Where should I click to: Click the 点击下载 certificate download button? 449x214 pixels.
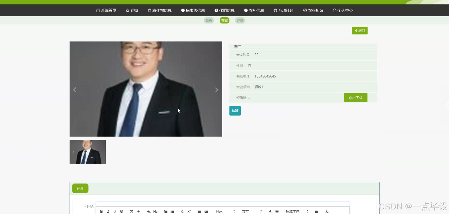pos(355,97)
